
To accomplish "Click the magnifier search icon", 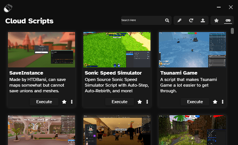I will click(x=167, y=20).
